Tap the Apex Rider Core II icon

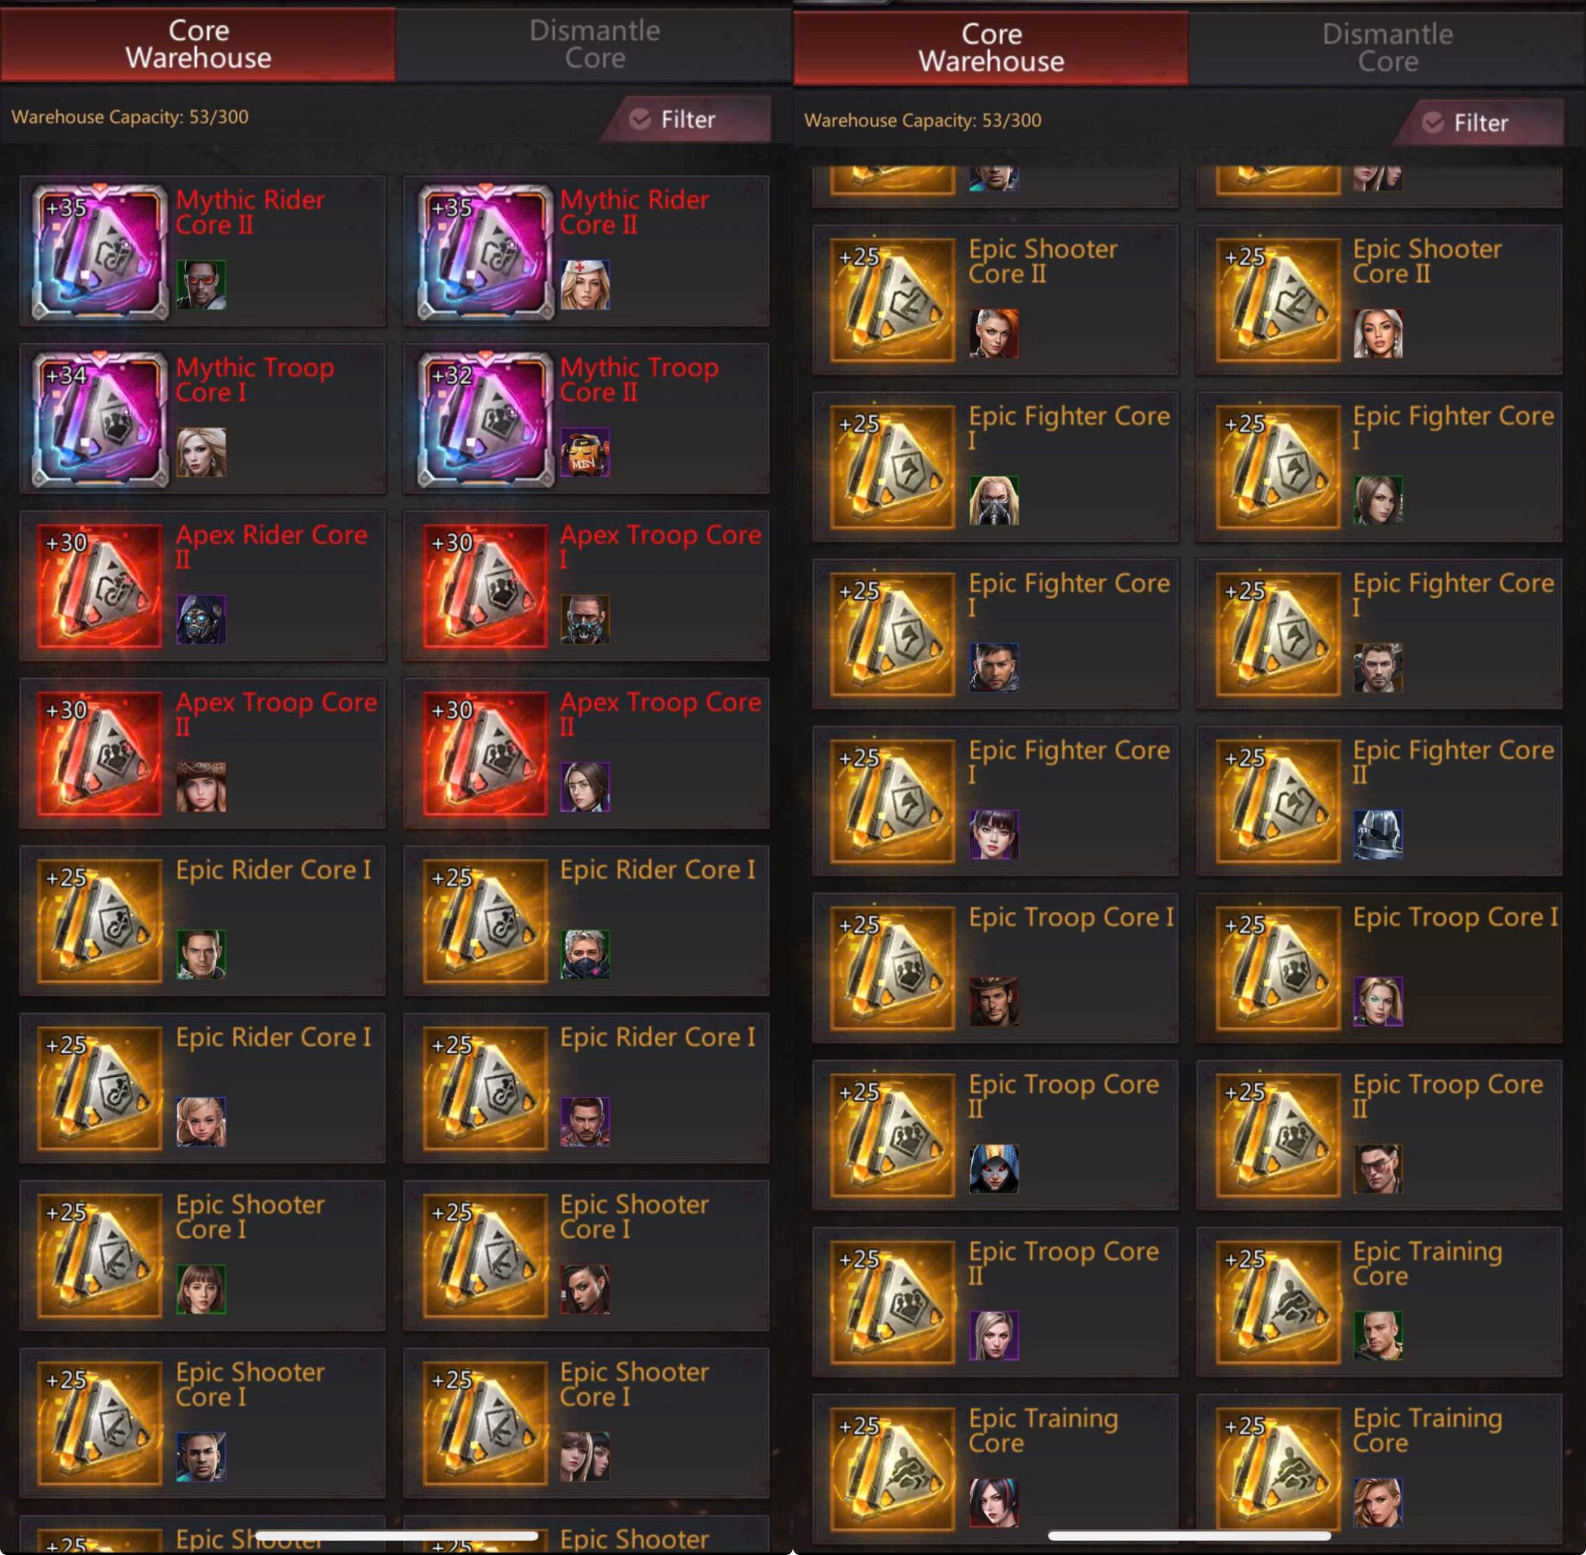(x=100, y=587)
